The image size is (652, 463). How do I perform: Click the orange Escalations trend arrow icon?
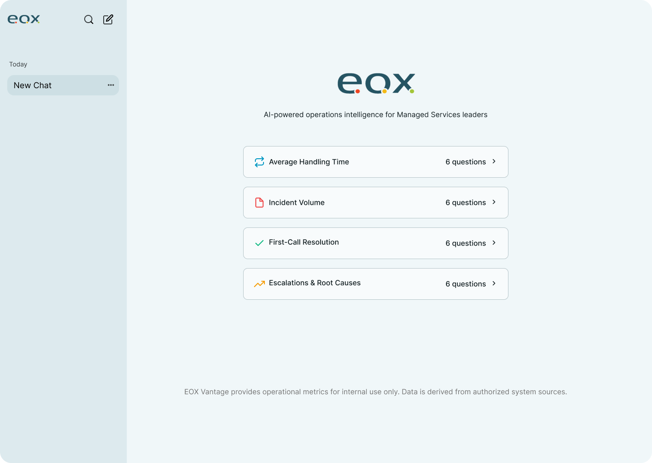click(x=259, y=284)
